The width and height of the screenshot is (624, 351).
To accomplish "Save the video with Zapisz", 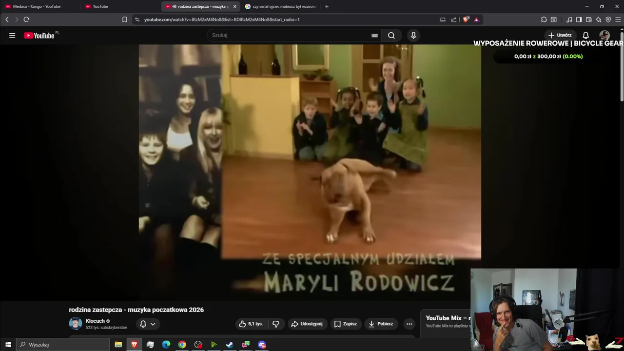I will (345, 324).
